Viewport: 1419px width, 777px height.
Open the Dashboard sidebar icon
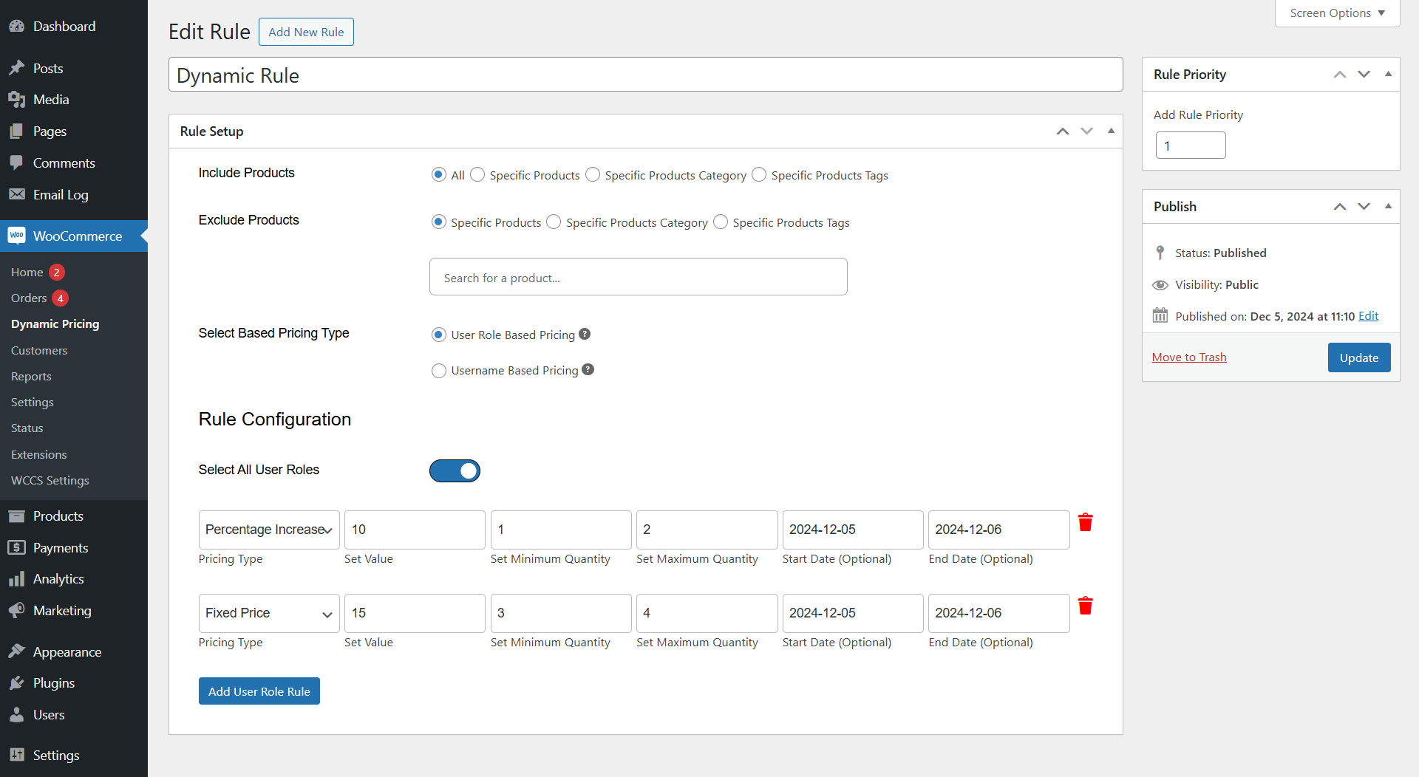(17, 27)
